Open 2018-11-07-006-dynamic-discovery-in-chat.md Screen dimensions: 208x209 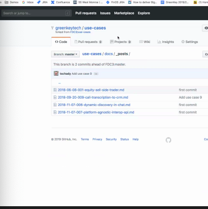[x=94, y=105]
